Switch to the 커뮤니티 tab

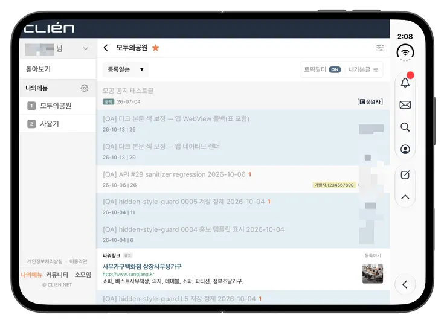pyautogui.click(x=57, y=275)
